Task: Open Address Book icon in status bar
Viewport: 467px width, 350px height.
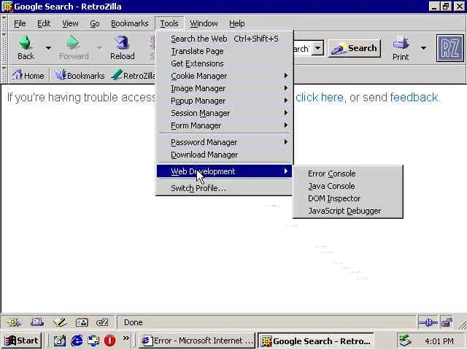Action: (x=82, y=322)
